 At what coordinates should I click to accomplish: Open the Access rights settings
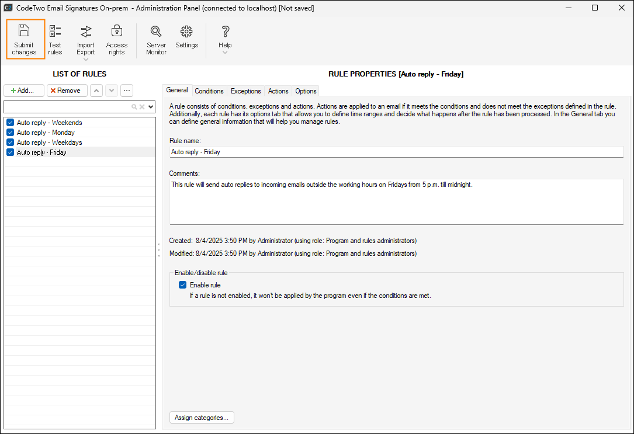tap(116, 39)
